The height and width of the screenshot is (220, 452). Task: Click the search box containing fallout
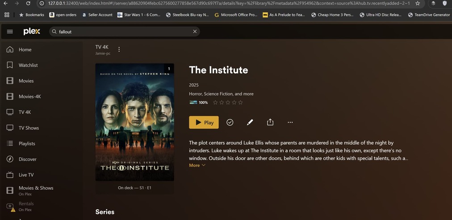125,32
